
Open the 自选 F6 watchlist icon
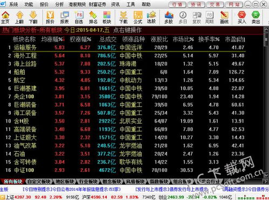[79, 18]
